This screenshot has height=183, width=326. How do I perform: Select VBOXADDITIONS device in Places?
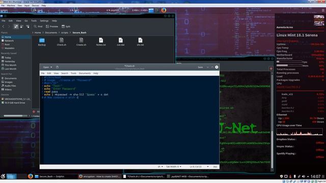[x=16, y=99]
